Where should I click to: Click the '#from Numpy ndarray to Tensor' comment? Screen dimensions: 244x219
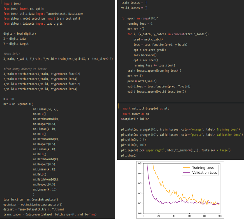click(x=25, y=69)
